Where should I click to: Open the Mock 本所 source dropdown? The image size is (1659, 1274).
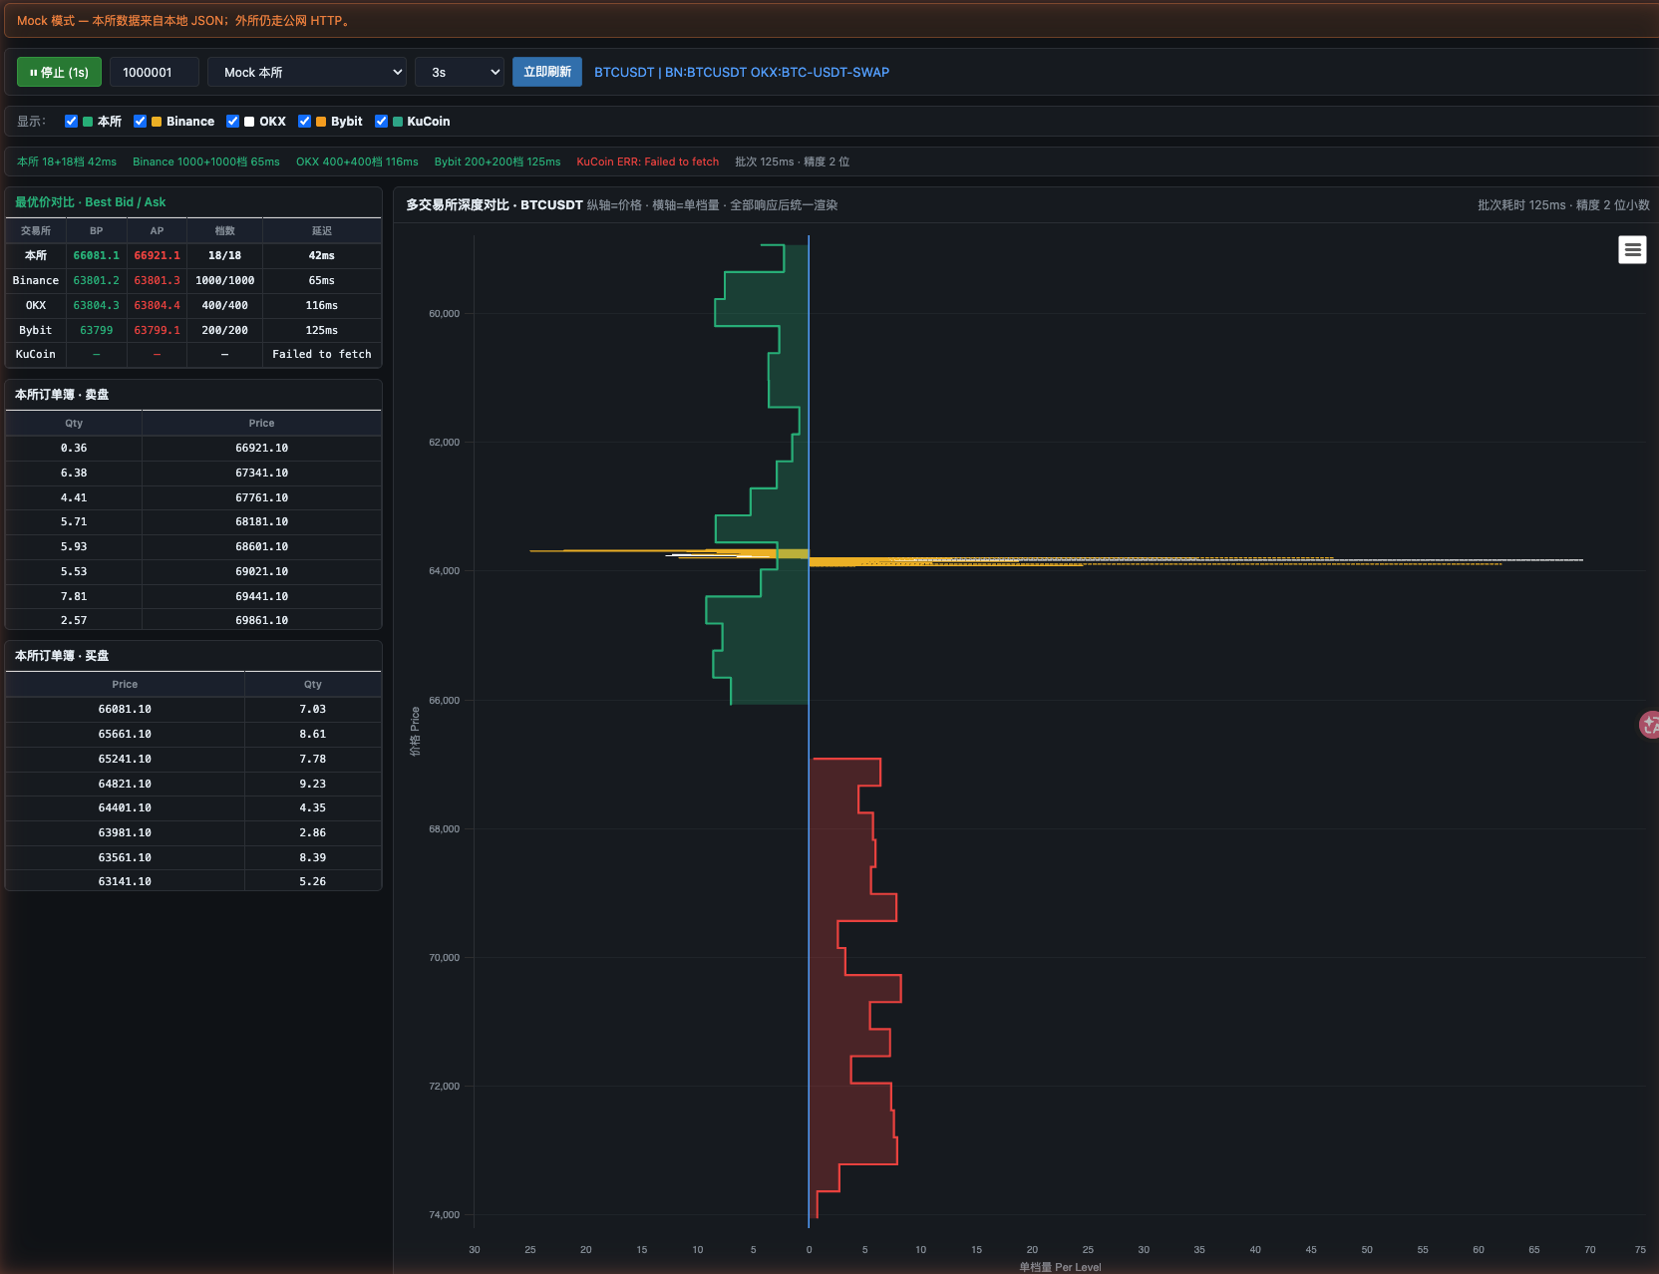307,72
